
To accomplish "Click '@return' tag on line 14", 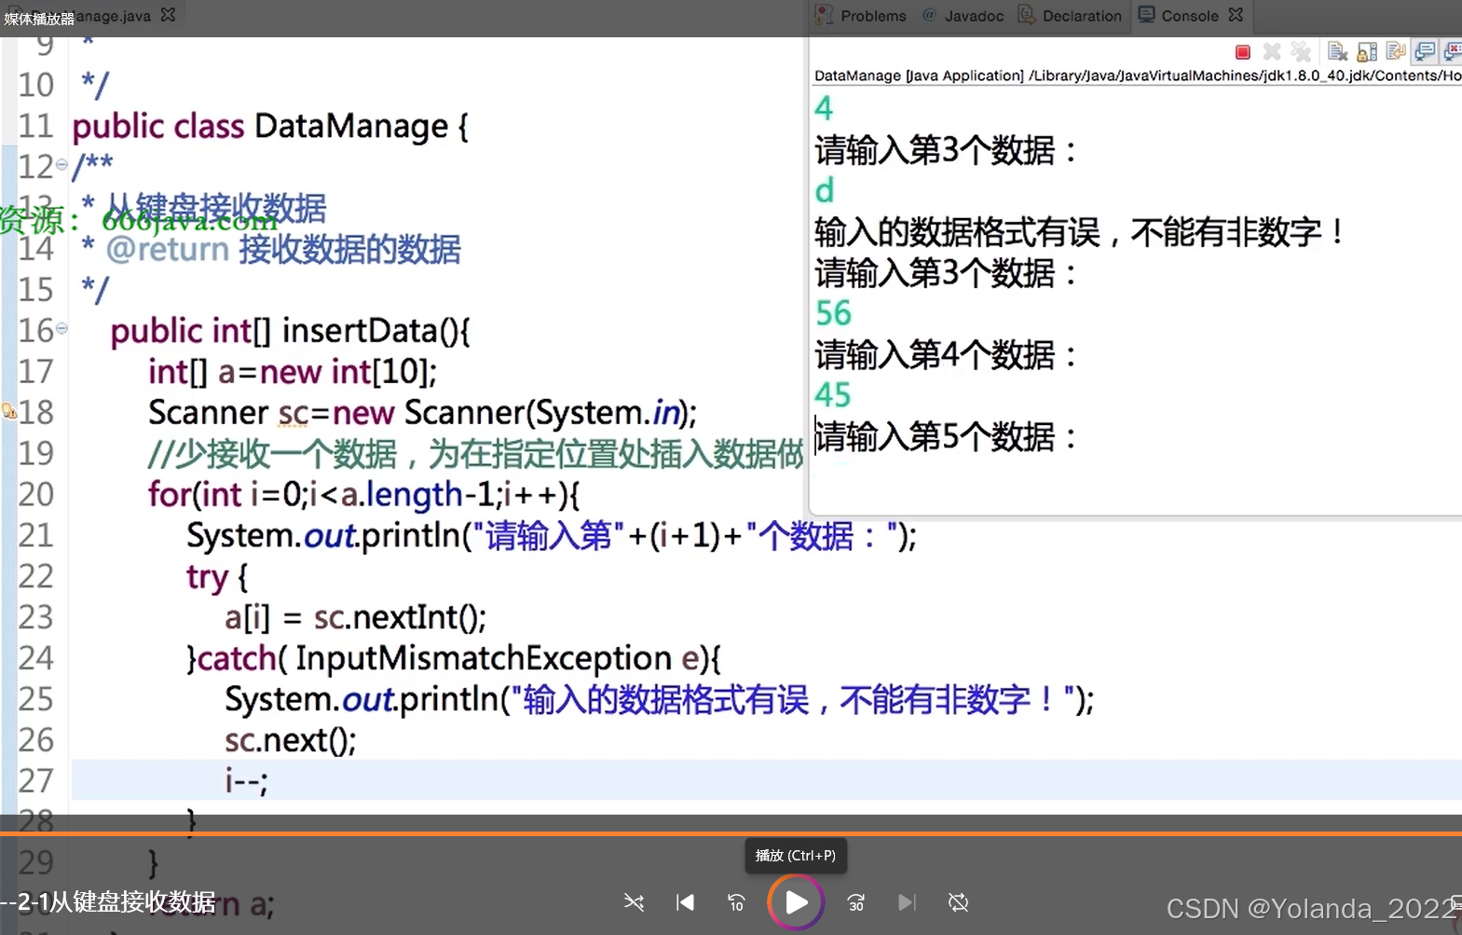I will coord(167,249).
